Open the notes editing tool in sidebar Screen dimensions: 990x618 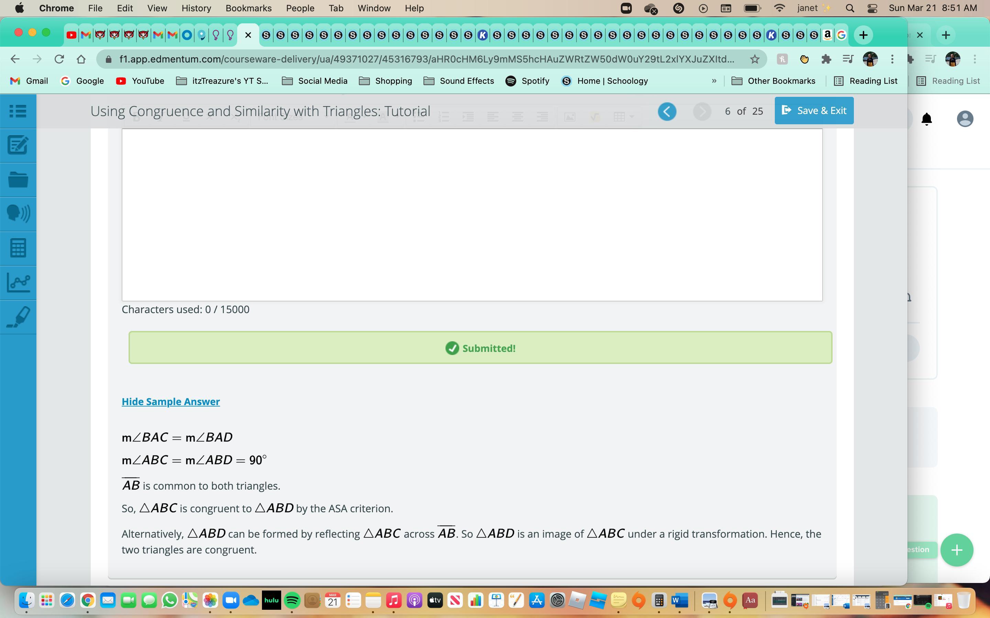point(18,145)
